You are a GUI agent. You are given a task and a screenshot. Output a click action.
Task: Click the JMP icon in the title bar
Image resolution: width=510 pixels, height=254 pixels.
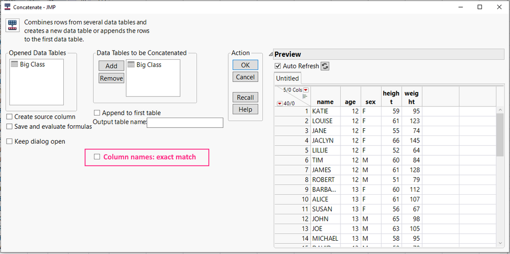tap(7, 7)
